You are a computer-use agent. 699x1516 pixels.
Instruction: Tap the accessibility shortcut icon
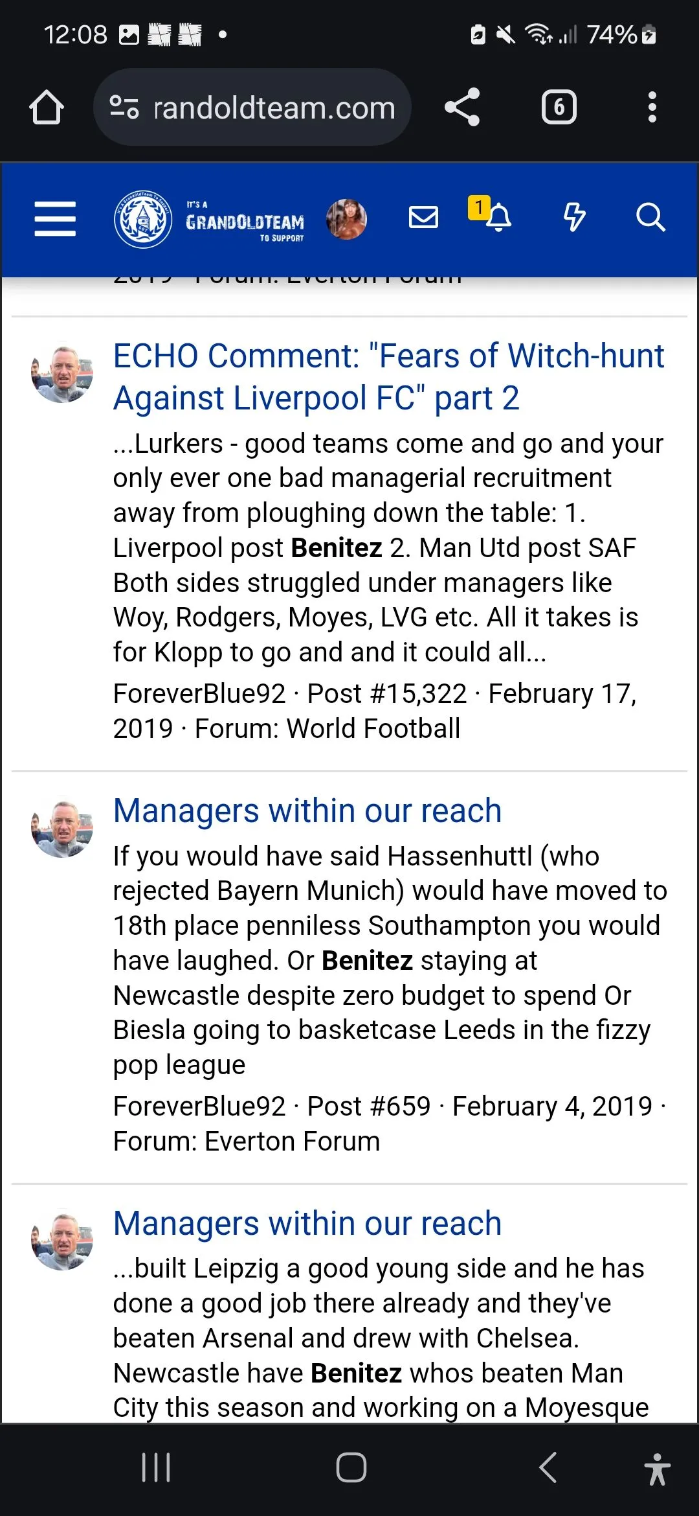pos(657,1469)
